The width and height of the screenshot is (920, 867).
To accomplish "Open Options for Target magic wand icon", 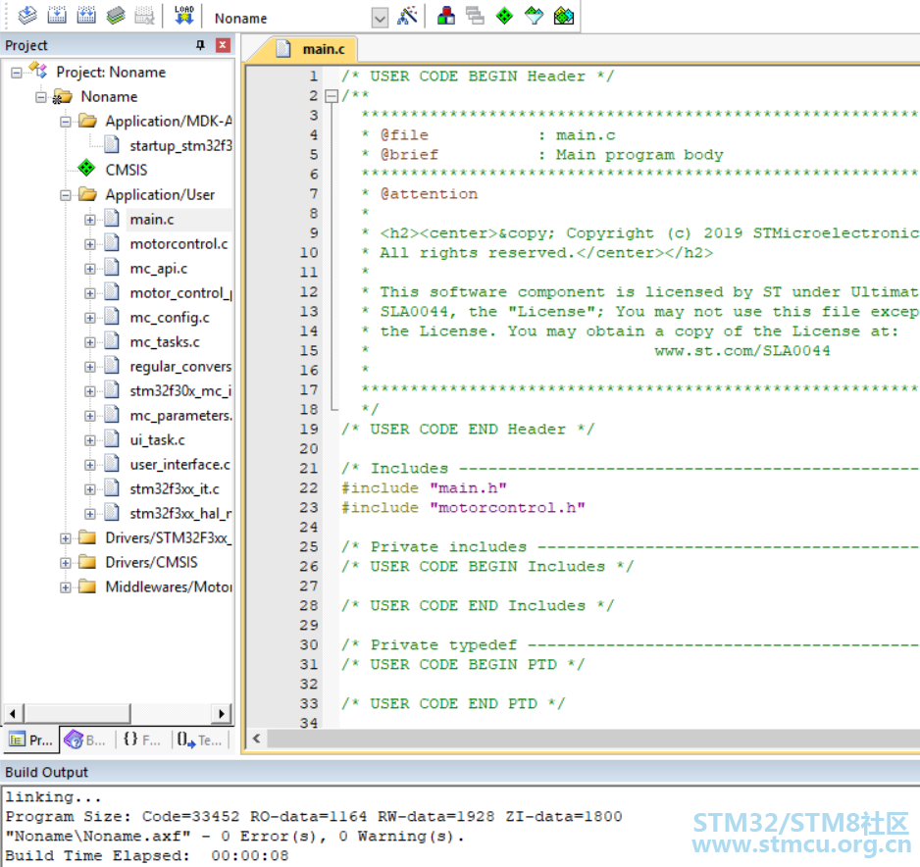I will click(408, 16).
